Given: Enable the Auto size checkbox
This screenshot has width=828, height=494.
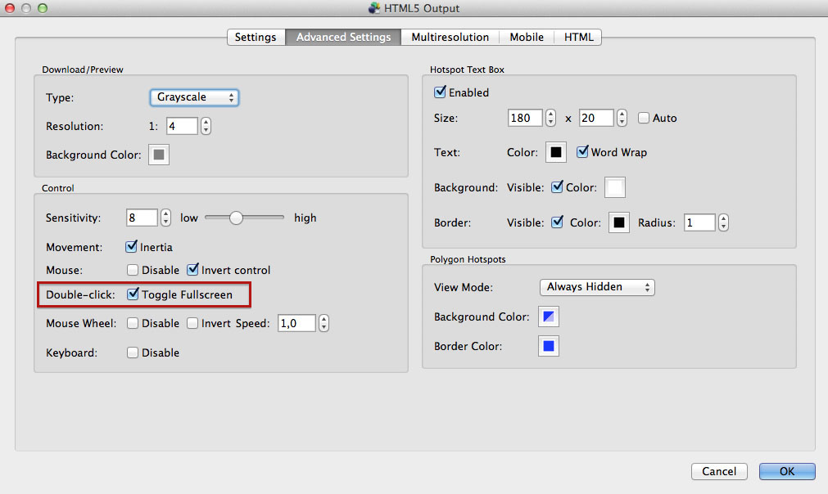Looking at the screenshot, I should (643, 118).
